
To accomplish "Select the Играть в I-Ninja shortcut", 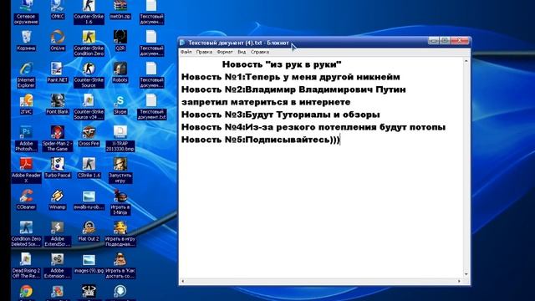I will click(x=120, y=202).
